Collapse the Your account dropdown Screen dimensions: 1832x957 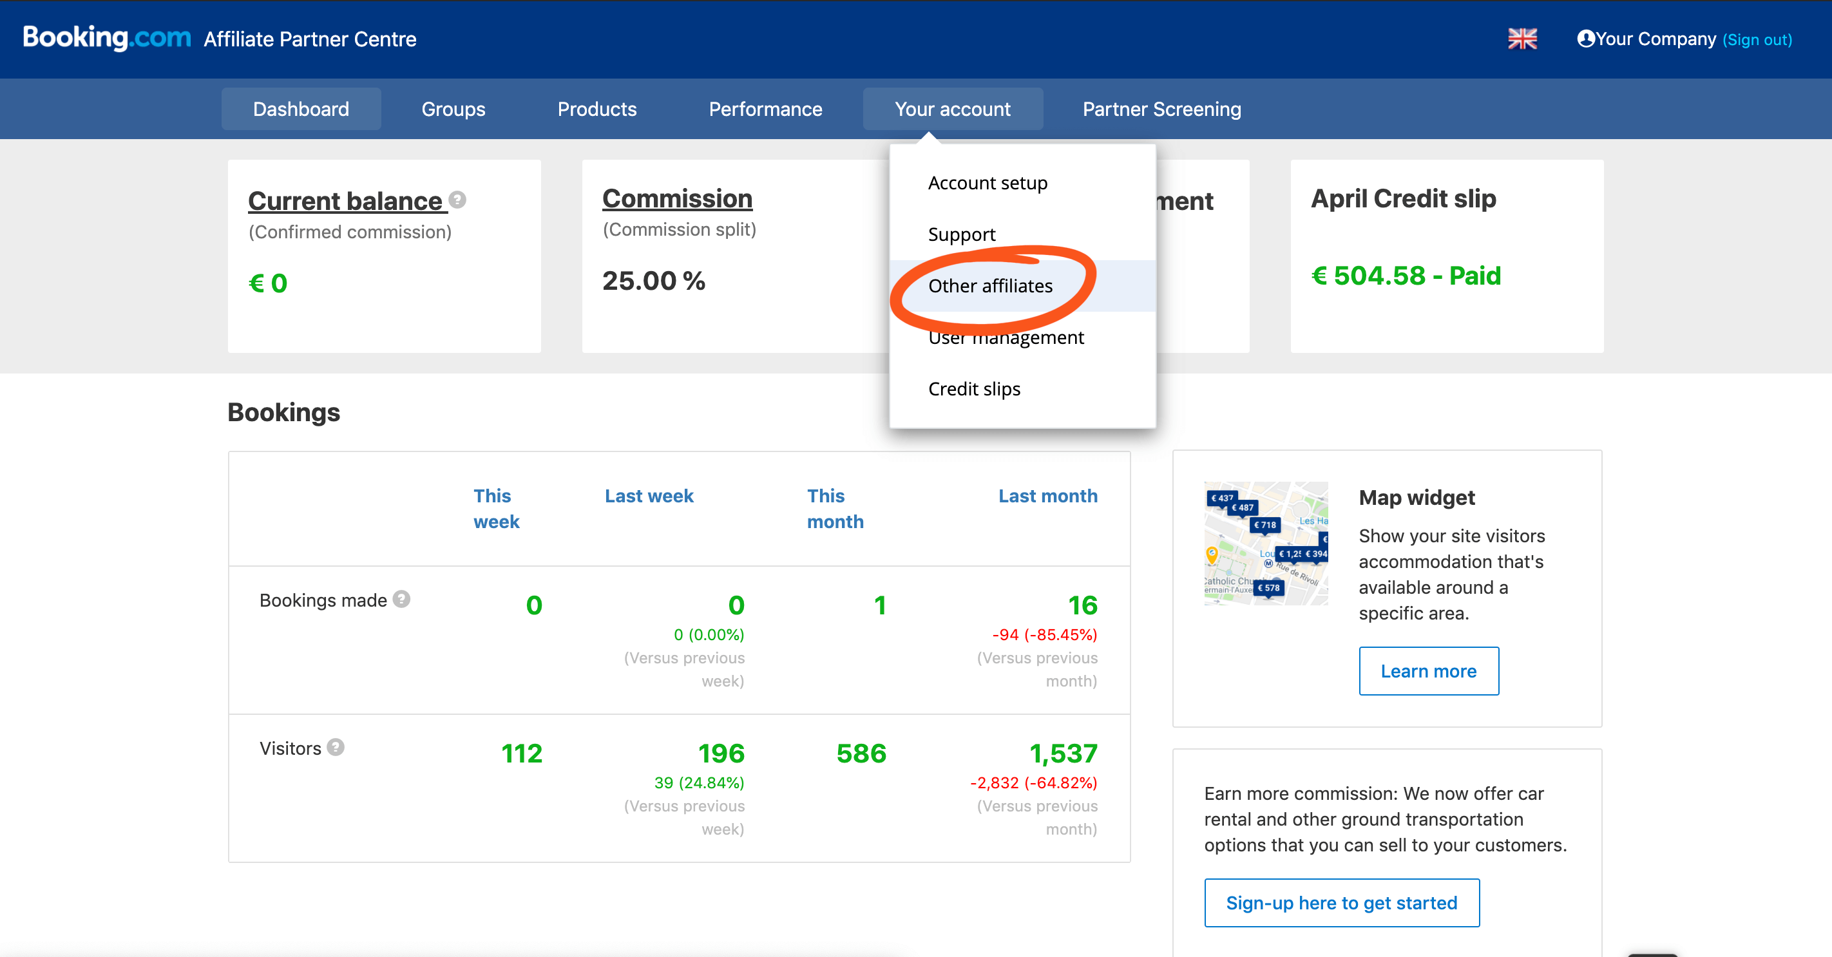click(x=952, y=109)
